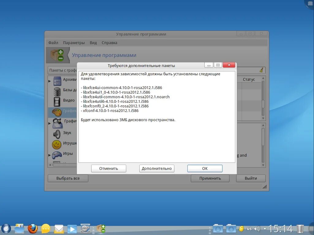Select the Игры gamepad icon
This screenshot has width=314, height=235.
click(57, 155)
